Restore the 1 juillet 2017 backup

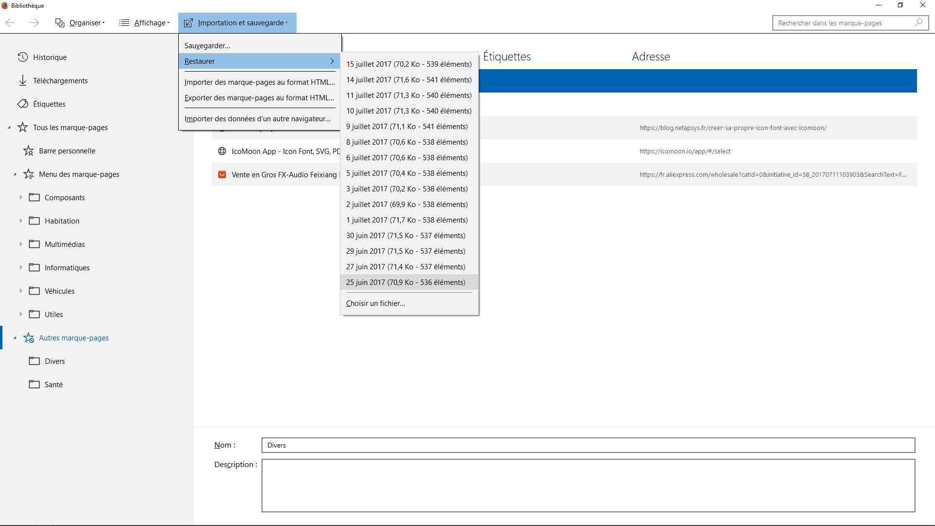(409, 220)
